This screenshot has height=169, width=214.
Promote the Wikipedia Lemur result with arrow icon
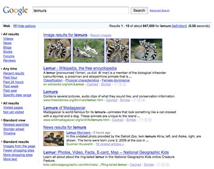(120, 84)
